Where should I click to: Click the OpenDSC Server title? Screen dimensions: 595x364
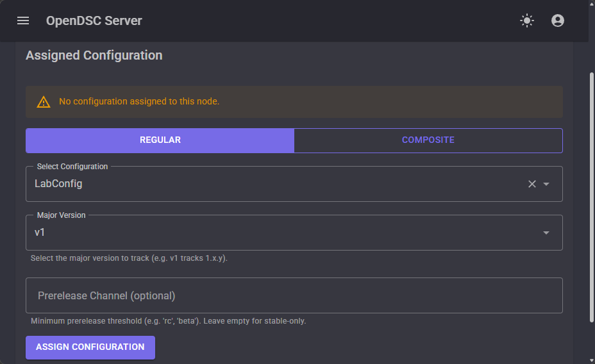pyautogui.click(x=94, y=21)
